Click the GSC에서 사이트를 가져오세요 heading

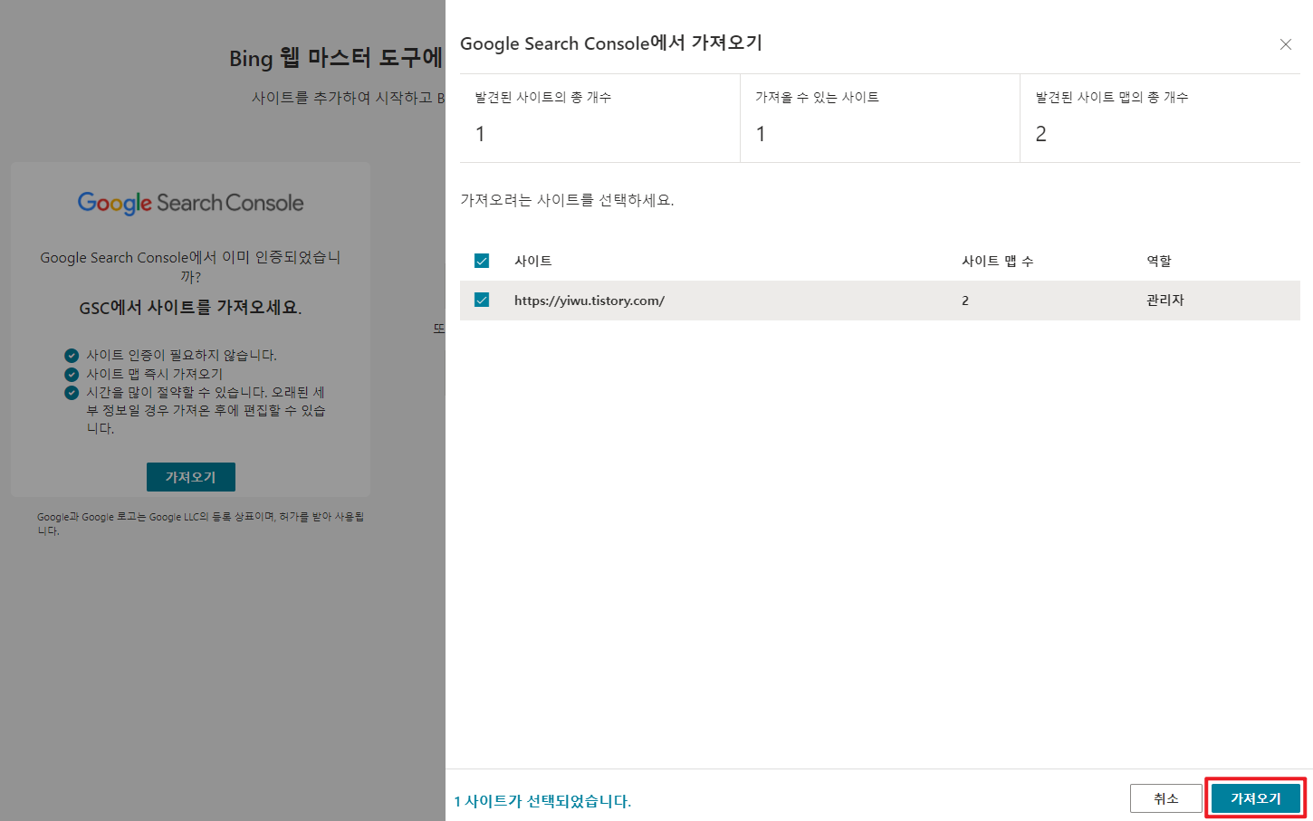pos(190,308)
